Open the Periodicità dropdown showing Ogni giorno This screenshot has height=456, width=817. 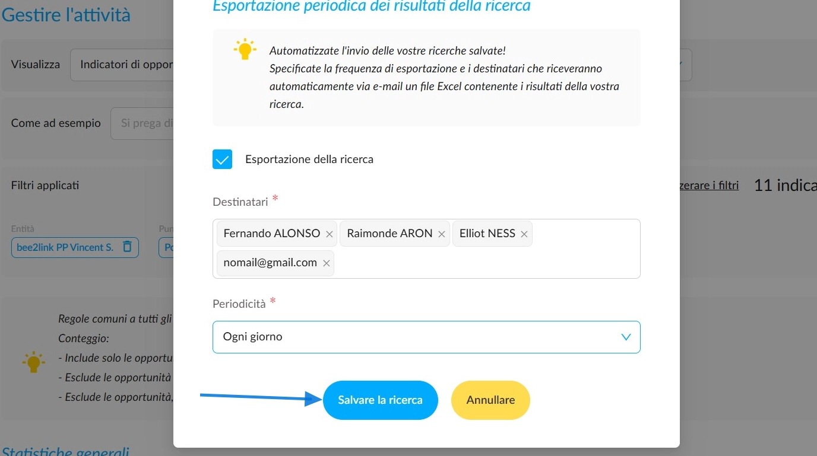pos(426,337)
